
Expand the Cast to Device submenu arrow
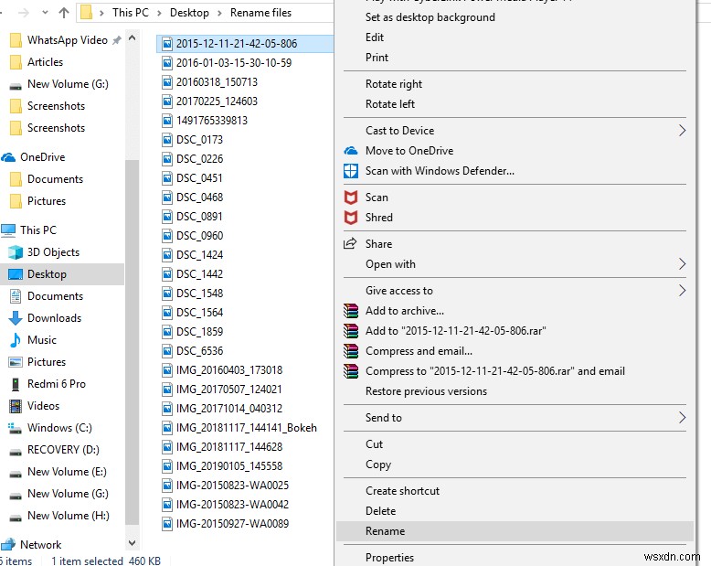click(682, 131)
